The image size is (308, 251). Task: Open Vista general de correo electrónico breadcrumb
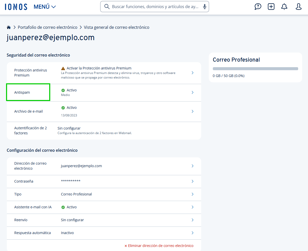click(117, 27)
